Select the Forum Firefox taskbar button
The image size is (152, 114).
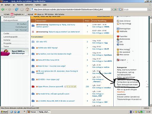tap(39, 112)
